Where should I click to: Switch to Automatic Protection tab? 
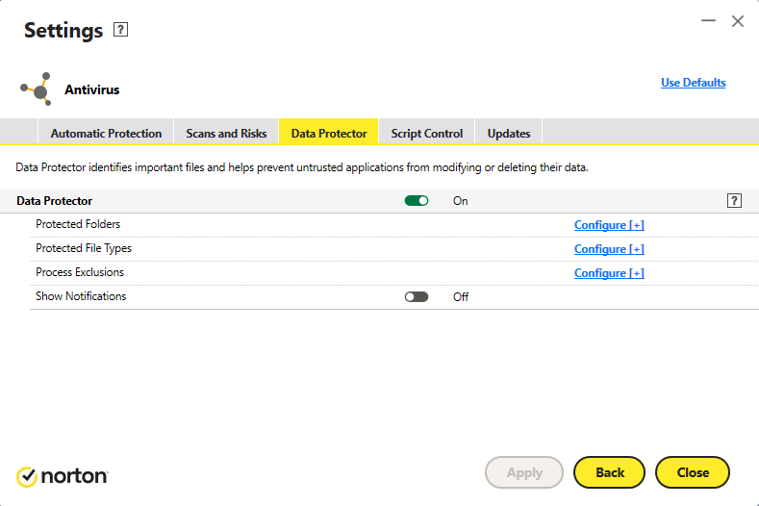click(106, 133)
